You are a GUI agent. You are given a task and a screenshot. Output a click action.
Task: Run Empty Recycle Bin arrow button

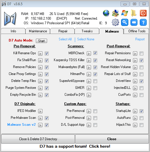[40, 95]
